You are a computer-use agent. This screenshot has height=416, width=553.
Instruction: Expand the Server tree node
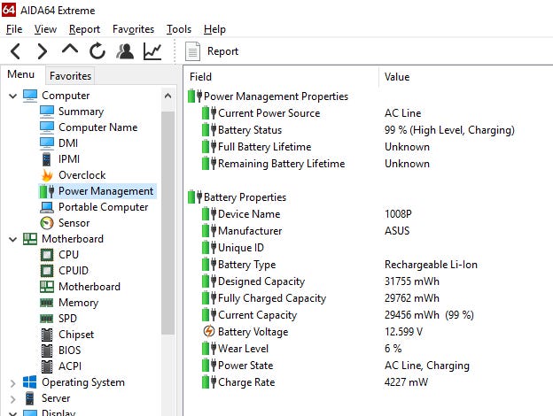pyautogui.click(x=13, y=399)
